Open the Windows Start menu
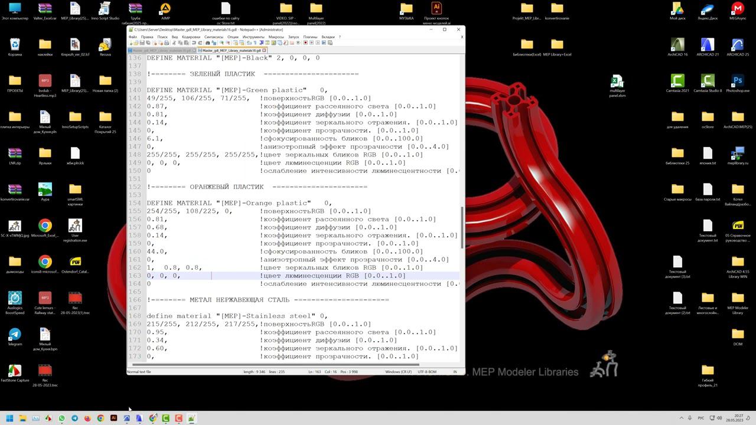Image resolution: width=756 pixels, height=425 pixels. (x=10, y=418)
